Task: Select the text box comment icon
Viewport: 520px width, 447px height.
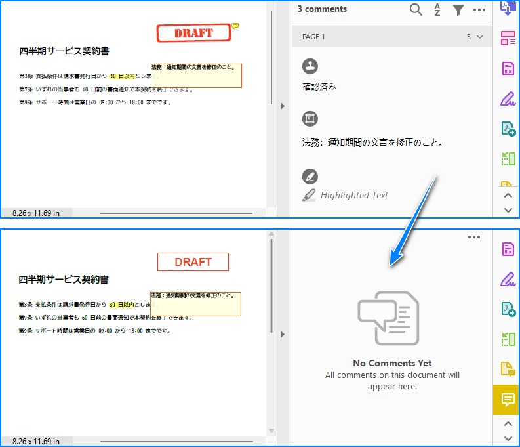Action: [x=310, y=118]
